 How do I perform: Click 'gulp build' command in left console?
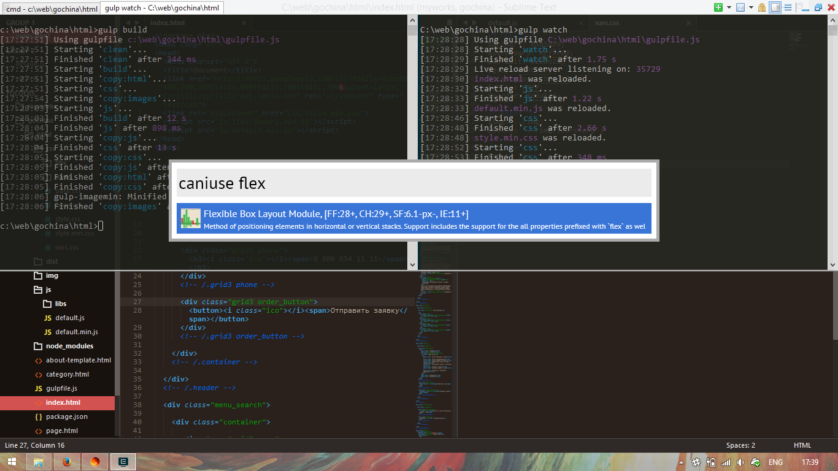(x=123, y=29)
